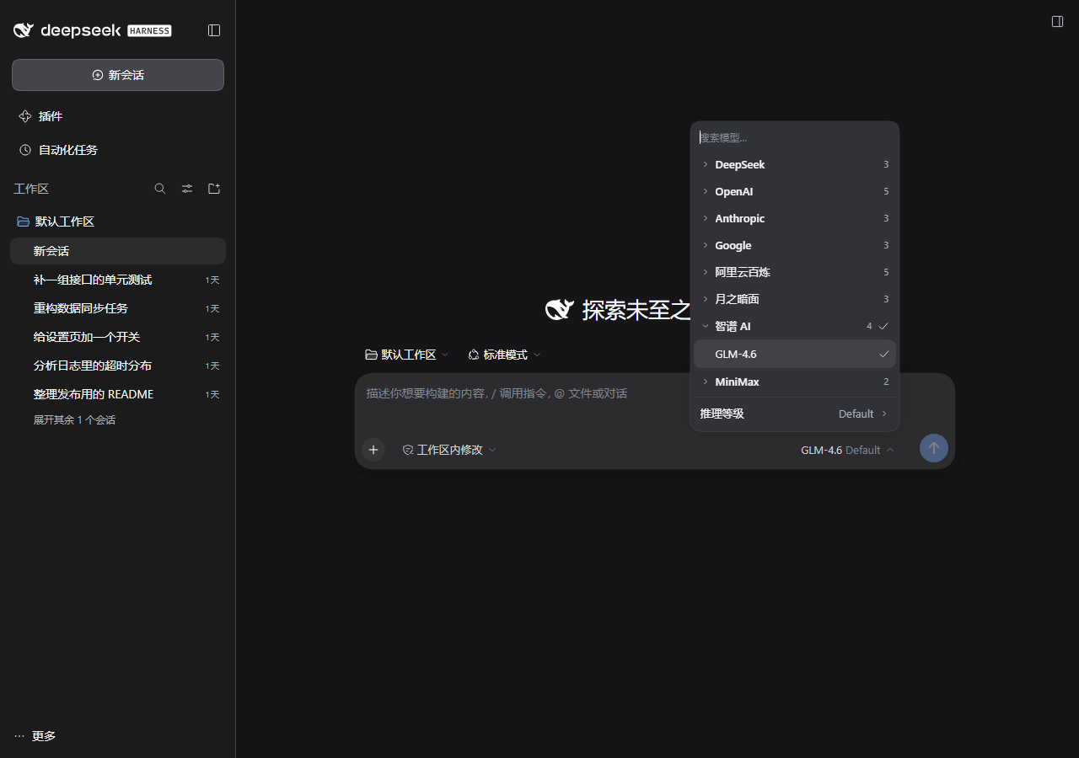Expand the OpenAI model group
Image resolution: width=1079 pixels, height=758 pixels.
tap(795, 191)
